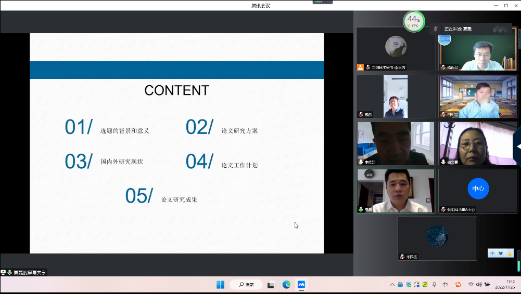Collapse the participant video panel arrow
This screenshot has width=521, height=294.
tap(518, 146)
